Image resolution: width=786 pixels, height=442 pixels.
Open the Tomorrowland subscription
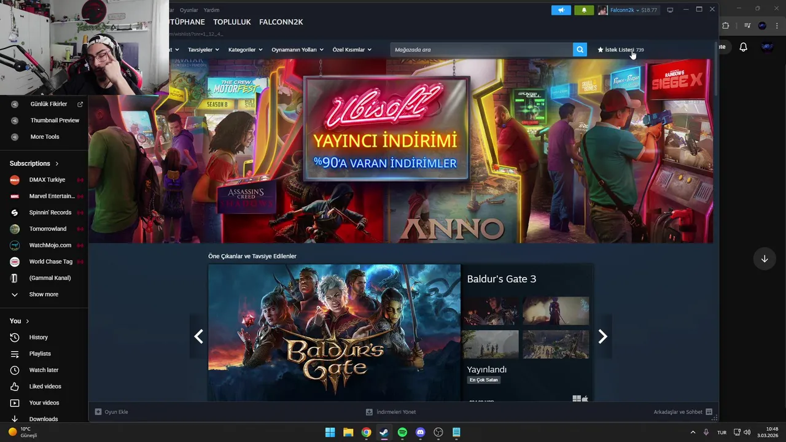(x=48, y=229)
